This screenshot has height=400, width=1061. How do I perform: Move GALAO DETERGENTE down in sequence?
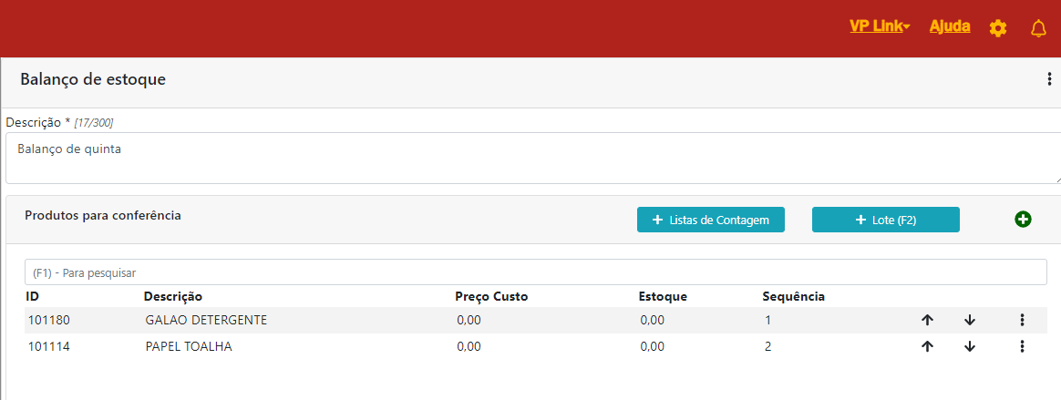(x=970, y=320)
